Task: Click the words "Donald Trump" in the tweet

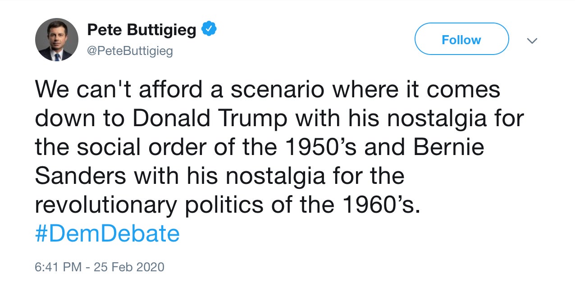Action: 210,119
